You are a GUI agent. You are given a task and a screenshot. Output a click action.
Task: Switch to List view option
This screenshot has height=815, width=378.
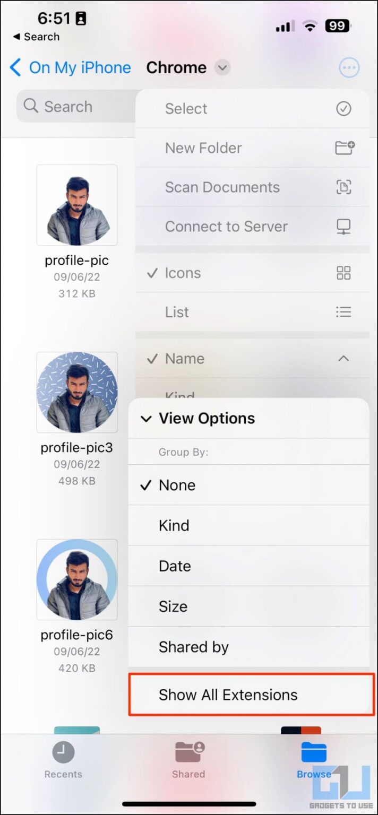click(x=252, y=312)
